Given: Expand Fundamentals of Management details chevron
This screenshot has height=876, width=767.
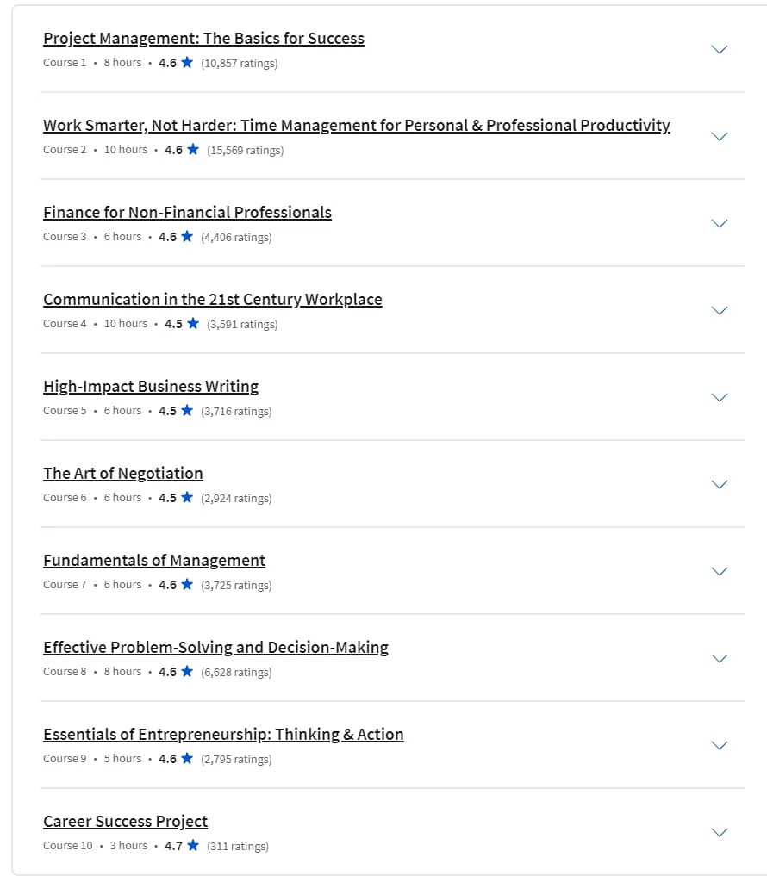Looking at the screenshot, I should click(719, 572).
